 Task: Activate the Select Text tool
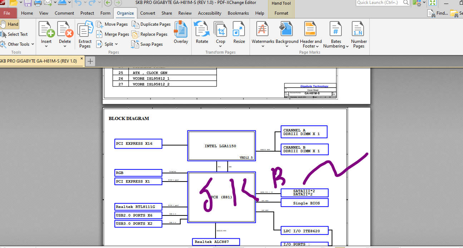pos(14,34)
